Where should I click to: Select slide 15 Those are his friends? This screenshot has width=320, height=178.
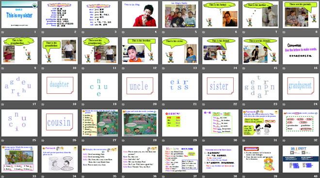click(261, 51)
